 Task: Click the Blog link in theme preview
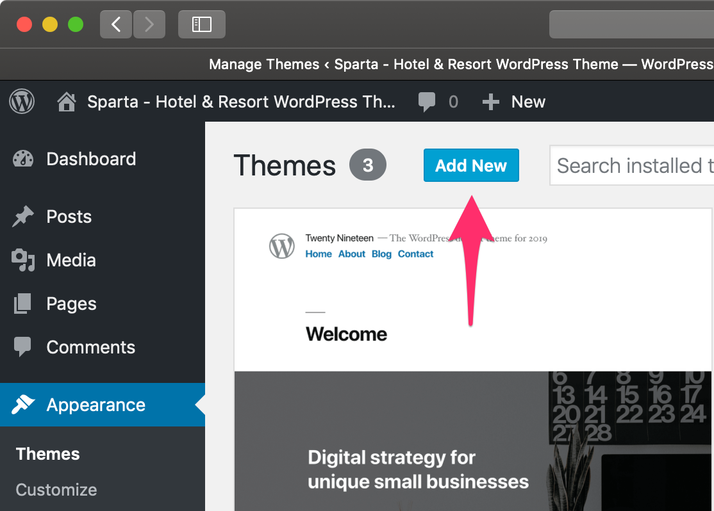(x=381, y=254)
